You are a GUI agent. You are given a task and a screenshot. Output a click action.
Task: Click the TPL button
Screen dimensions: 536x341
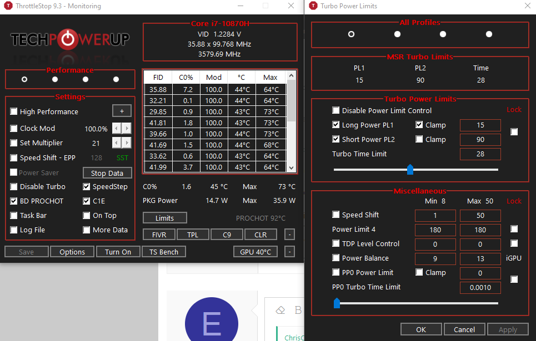pyautogui.click(x=192, y=235)
